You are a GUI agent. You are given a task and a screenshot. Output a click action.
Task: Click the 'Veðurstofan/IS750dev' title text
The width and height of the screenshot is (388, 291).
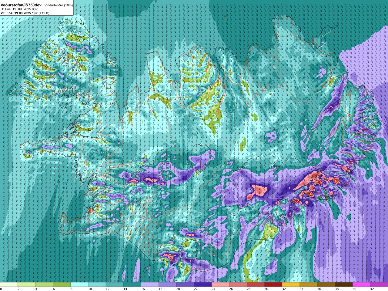click(x=21, y=5)
